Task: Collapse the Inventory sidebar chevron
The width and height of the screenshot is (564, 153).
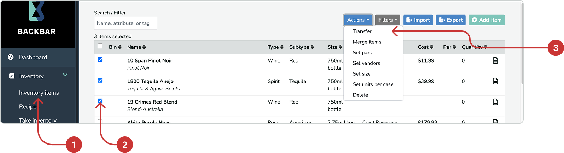Action: coord(65,75)
